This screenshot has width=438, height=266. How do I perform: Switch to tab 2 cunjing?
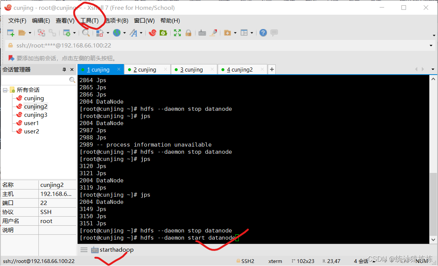click(x=145, y=70)
